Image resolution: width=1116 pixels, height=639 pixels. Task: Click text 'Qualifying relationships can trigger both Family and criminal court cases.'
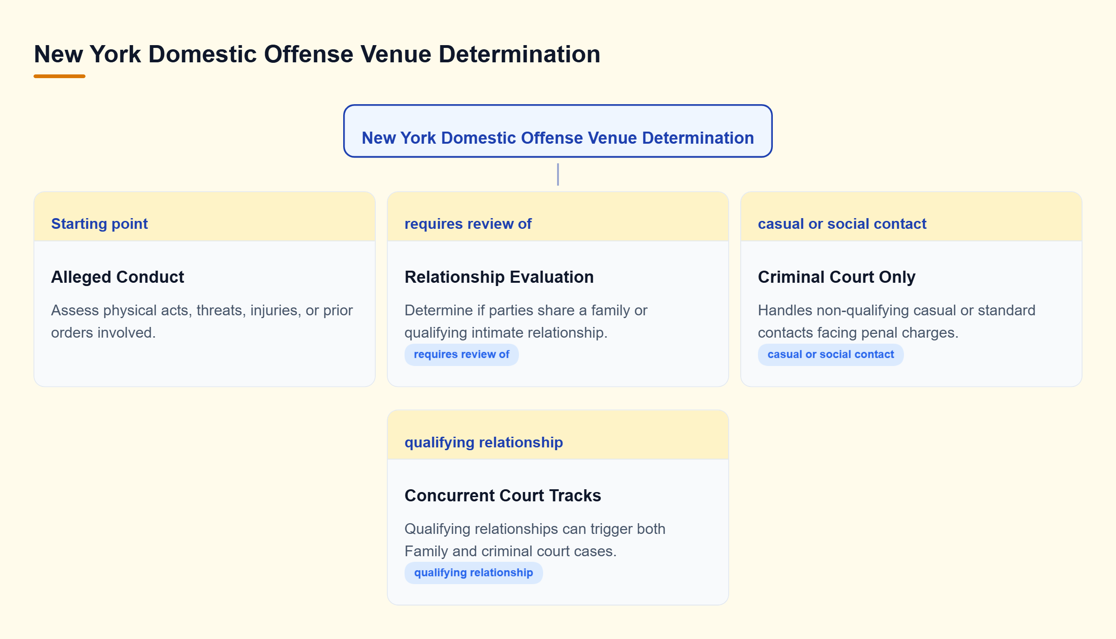click(535, 540)
